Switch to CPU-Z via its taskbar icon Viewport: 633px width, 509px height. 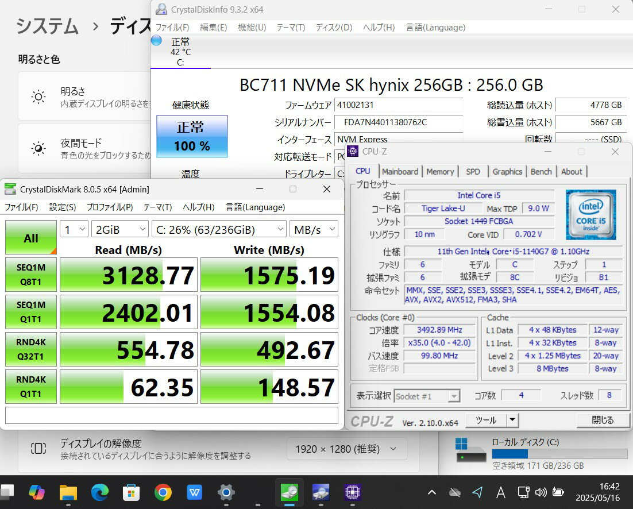(352, 492)
